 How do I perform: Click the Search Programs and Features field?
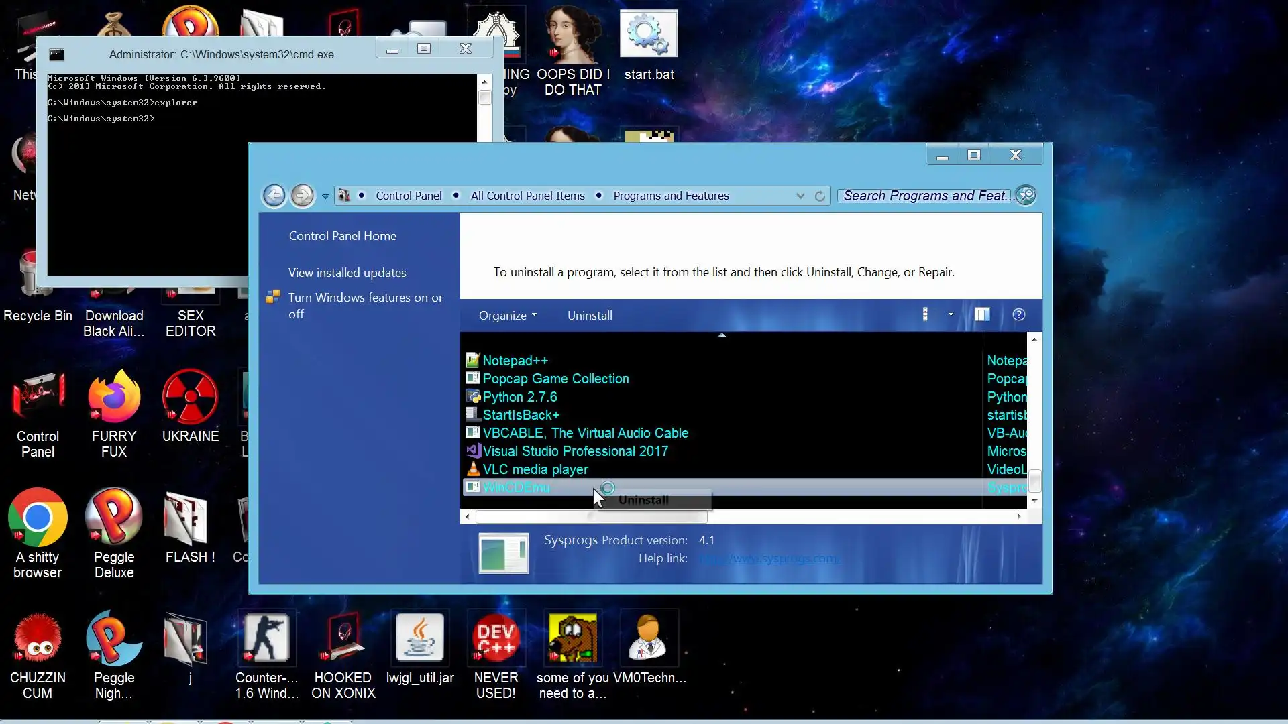tap(926, 196)
